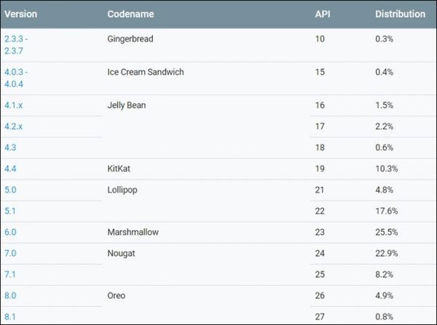Click the 4.1.x version link
Viewport: 437px width, 325px height.
[x=15, y=105]
